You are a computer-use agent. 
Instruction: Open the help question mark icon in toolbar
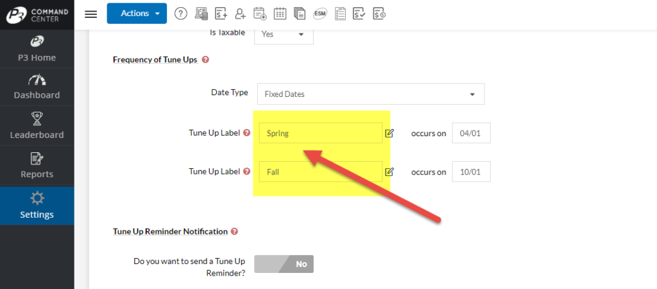coord(181,13)
